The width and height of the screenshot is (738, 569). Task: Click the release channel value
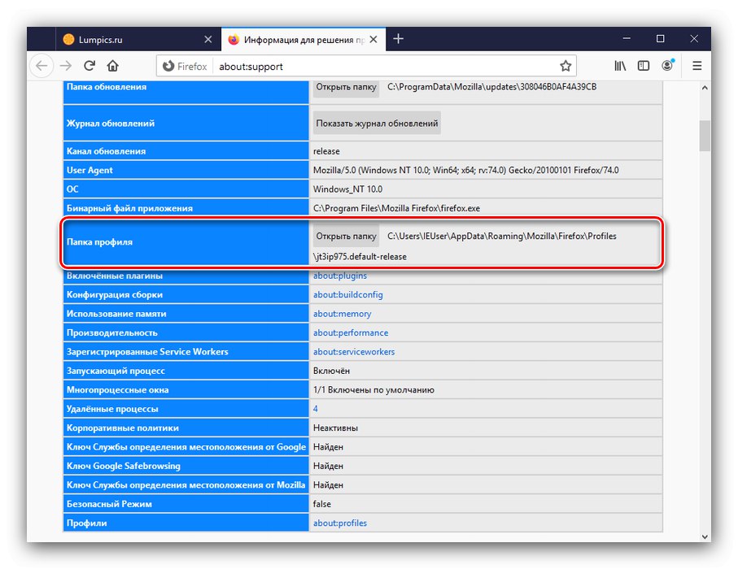click(x=326, y=151)
